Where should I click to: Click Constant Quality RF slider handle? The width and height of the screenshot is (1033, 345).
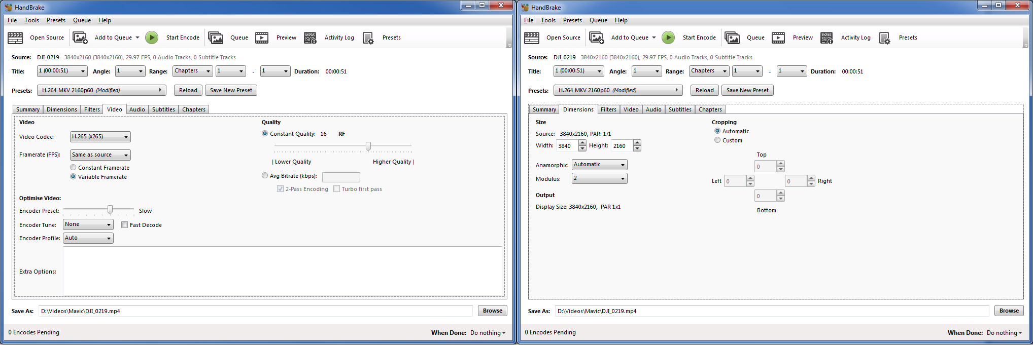point(368,146)
